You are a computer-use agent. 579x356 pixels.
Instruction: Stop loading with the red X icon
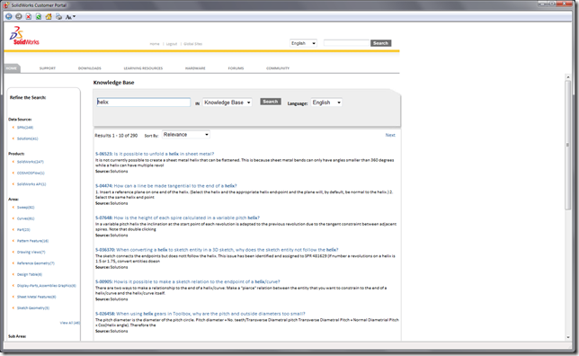29,16
